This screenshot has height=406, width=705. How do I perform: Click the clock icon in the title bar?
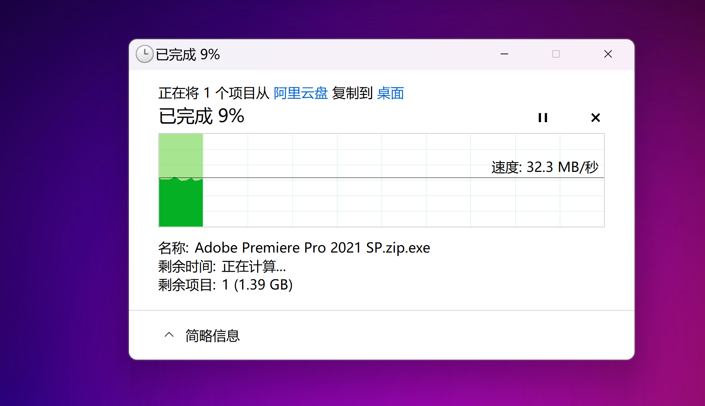[x=144, y=54]
